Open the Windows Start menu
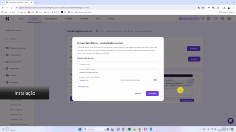This screenshot has height=132, width=236. tap(80, 129)
